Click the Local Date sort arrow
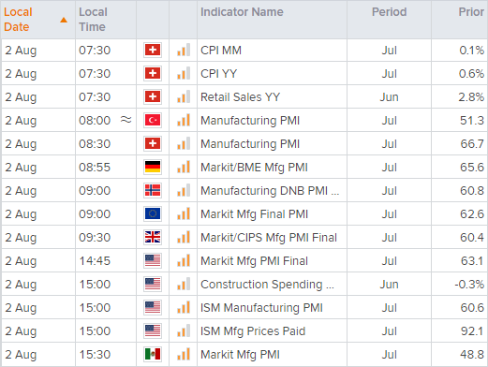The image size is (488, 367). pos(64,20)
